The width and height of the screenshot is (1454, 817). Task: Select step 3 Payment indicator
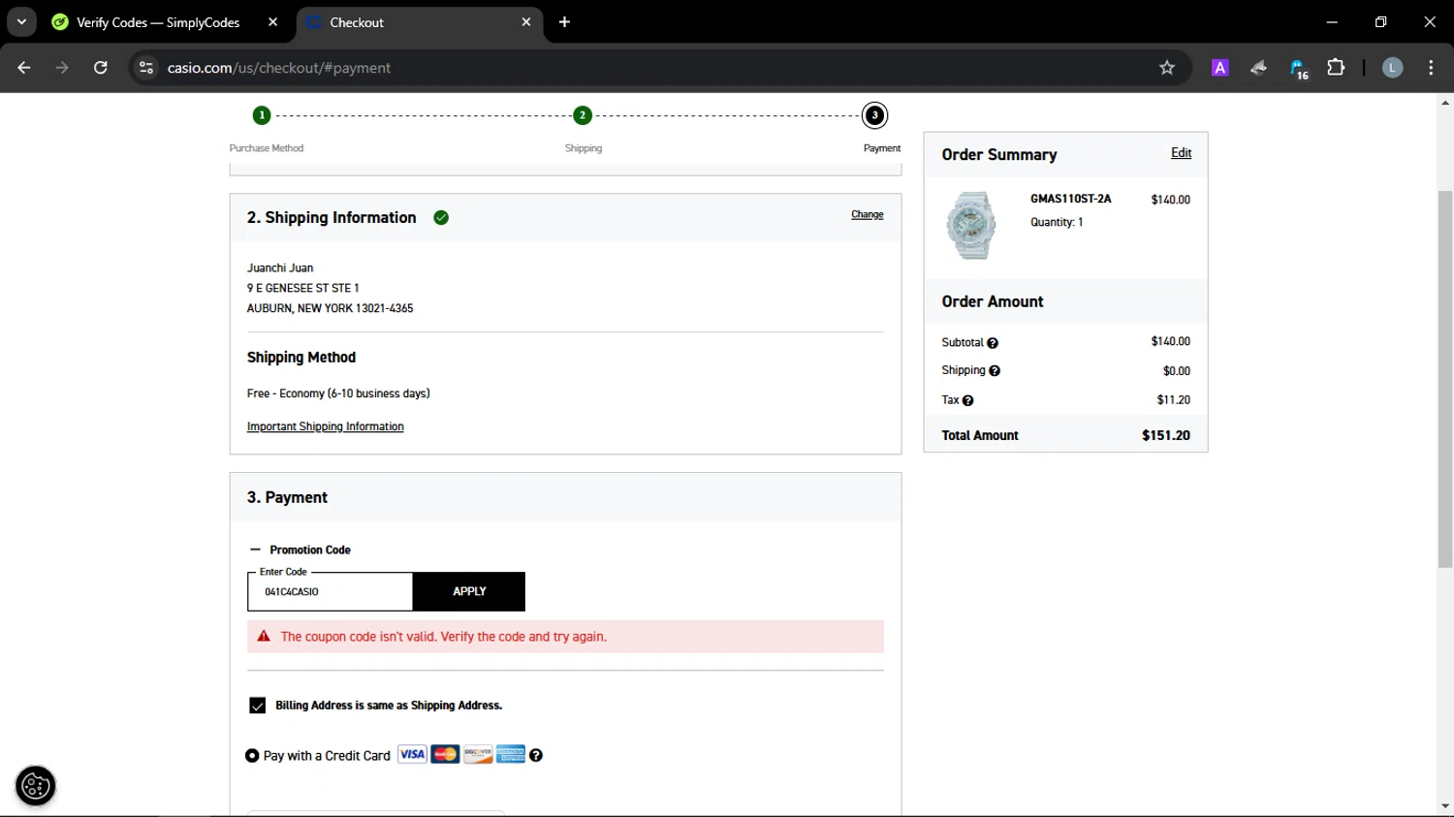[874, 115]
